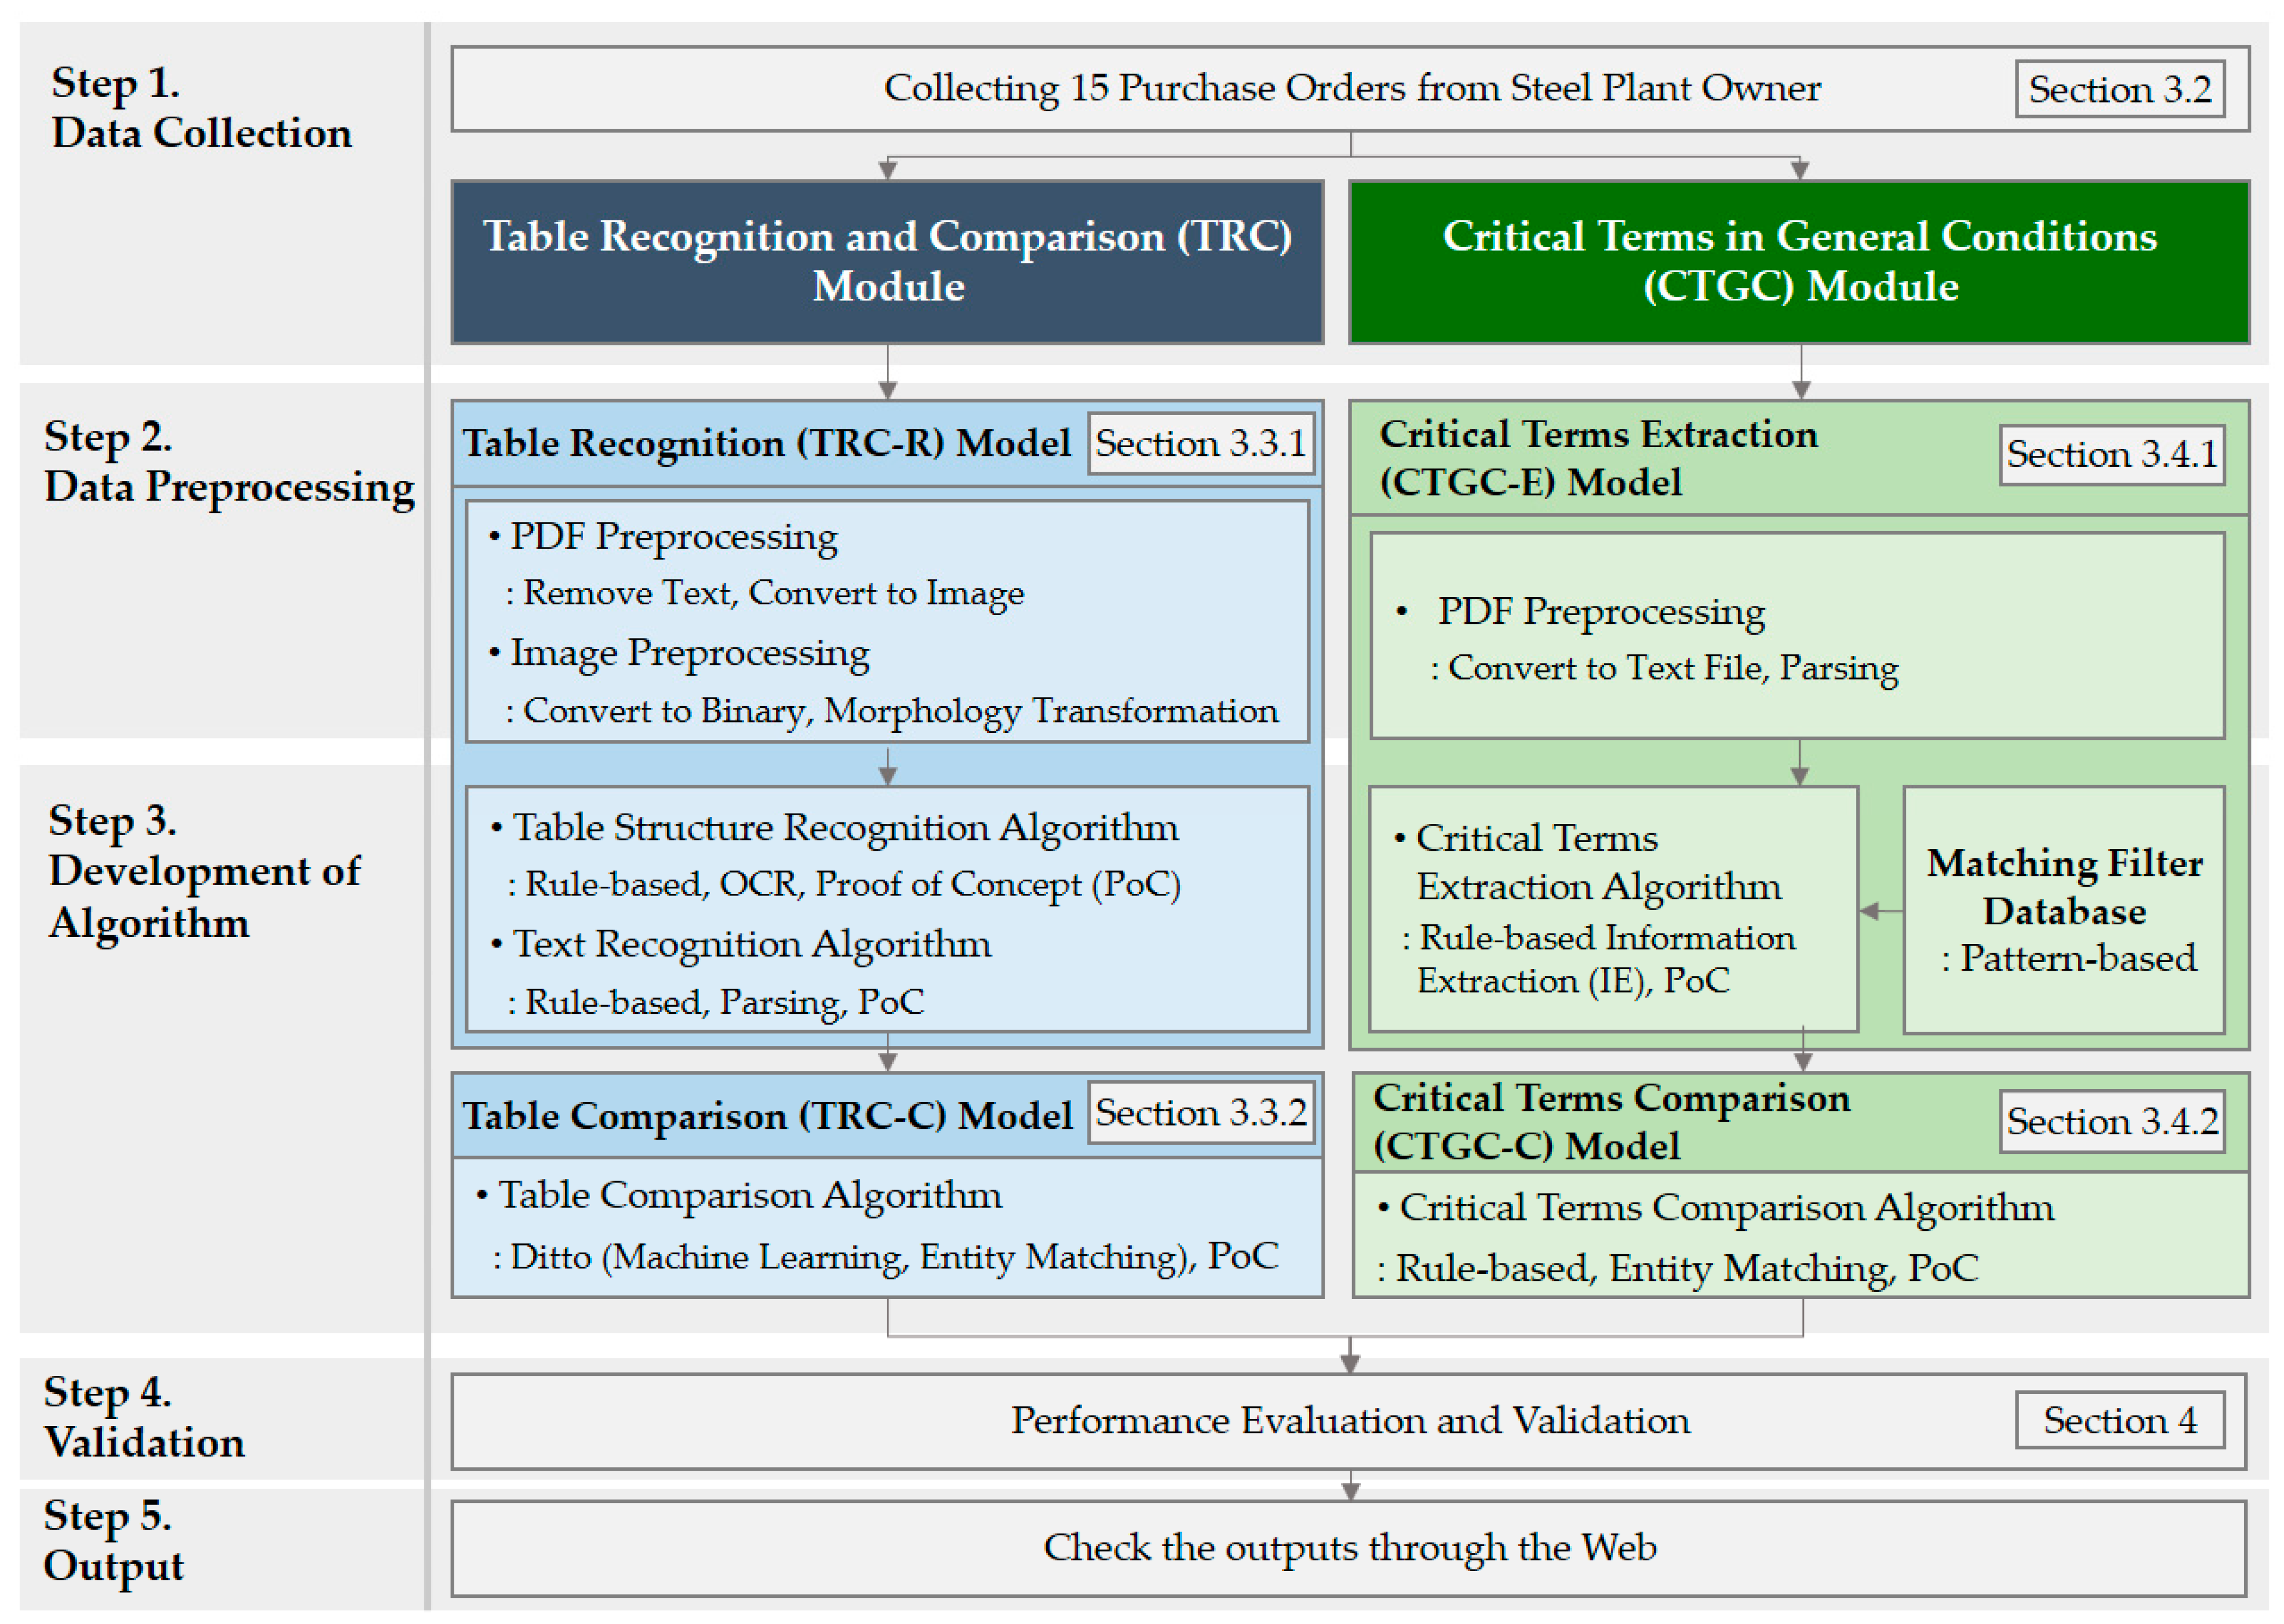The width and height of the screenshot is (2284, 1624).
Task: Click the Table Recognition (TRC-R) Model title
Action: (x=765, y=444)
